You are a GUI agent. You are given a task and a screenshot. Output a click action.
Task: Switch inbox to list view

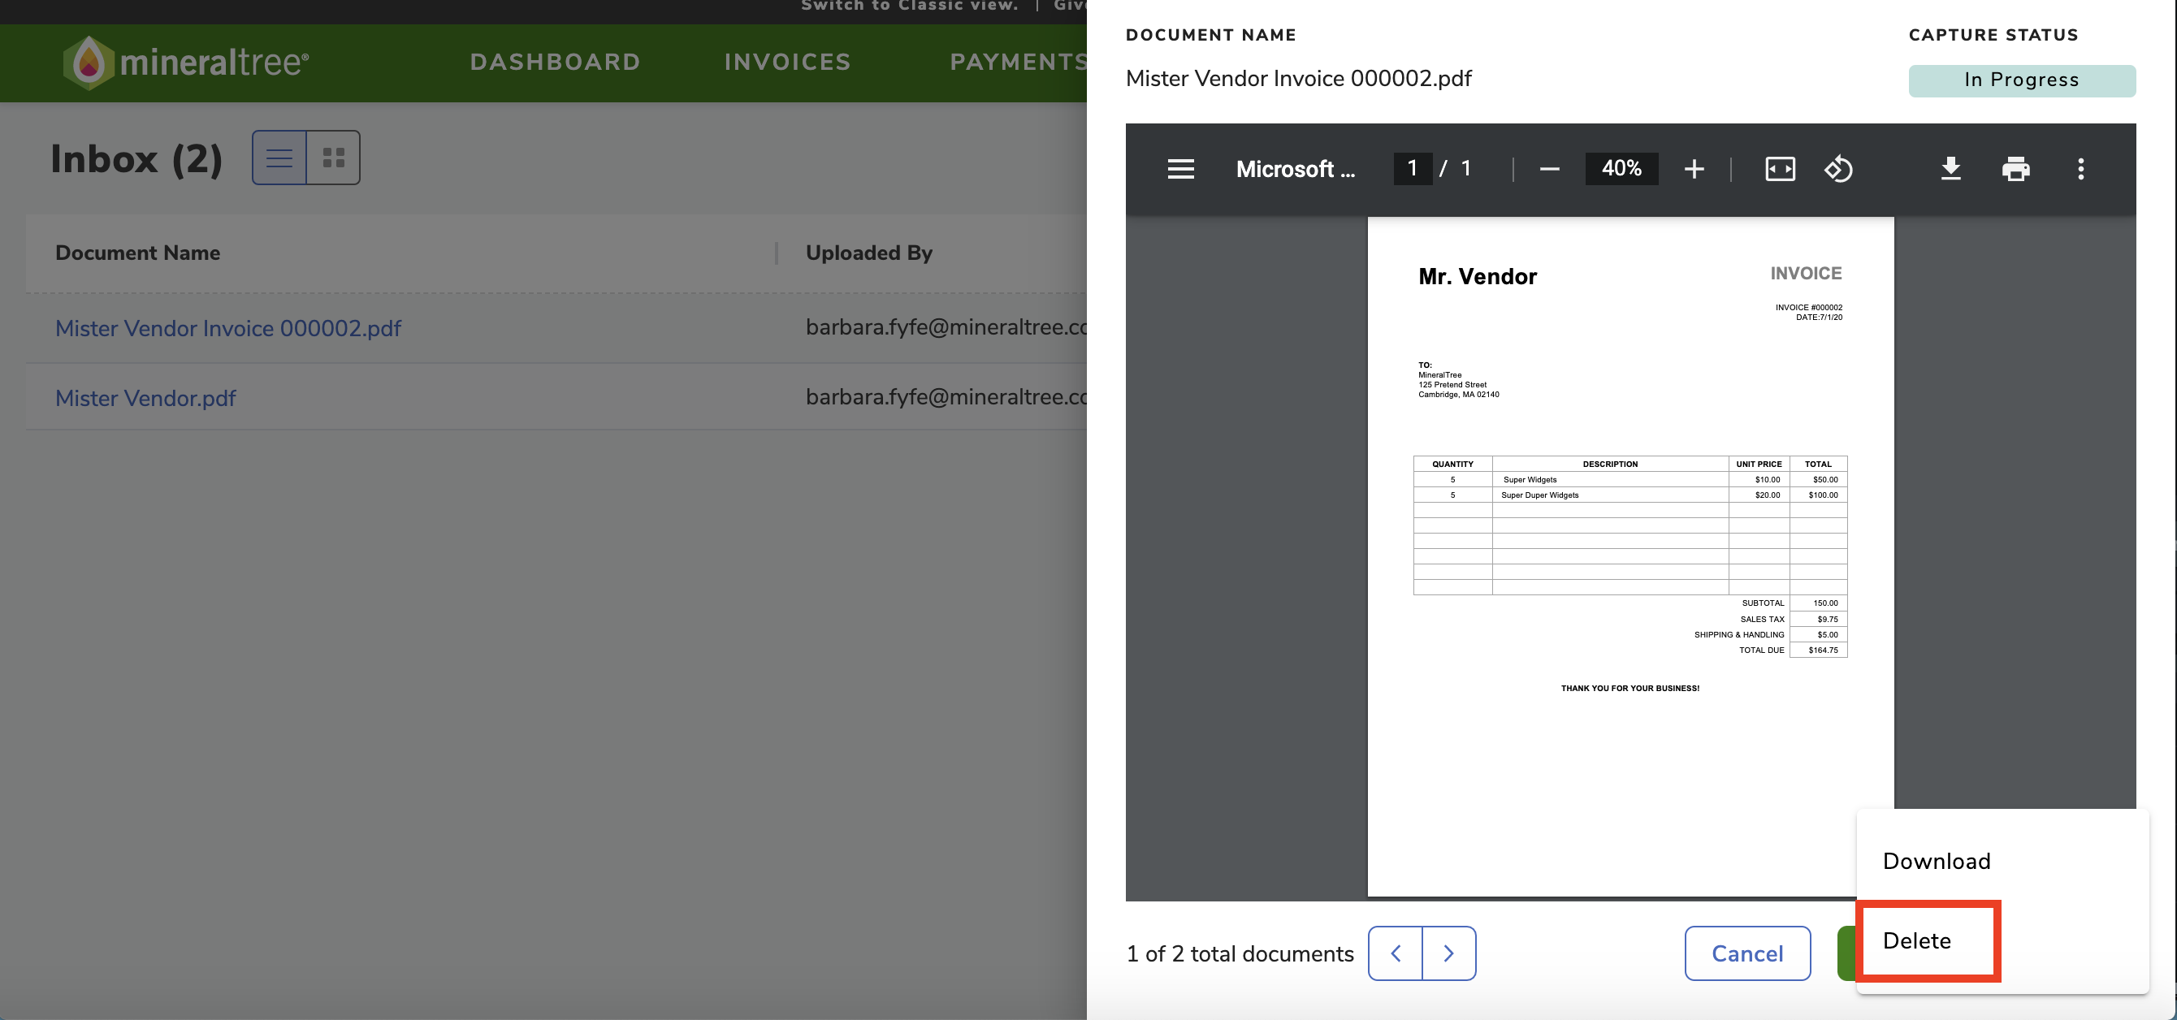tap(279, 158)
